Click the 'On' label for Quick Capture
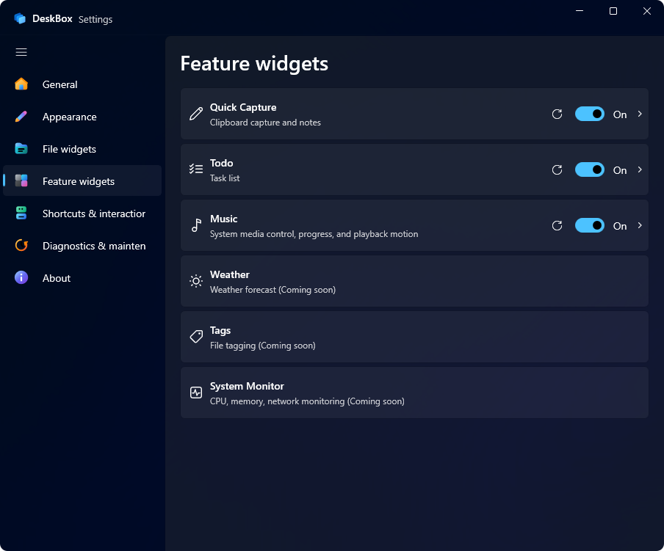The height and width of the screenshot is (551, 664). point(619,114)
